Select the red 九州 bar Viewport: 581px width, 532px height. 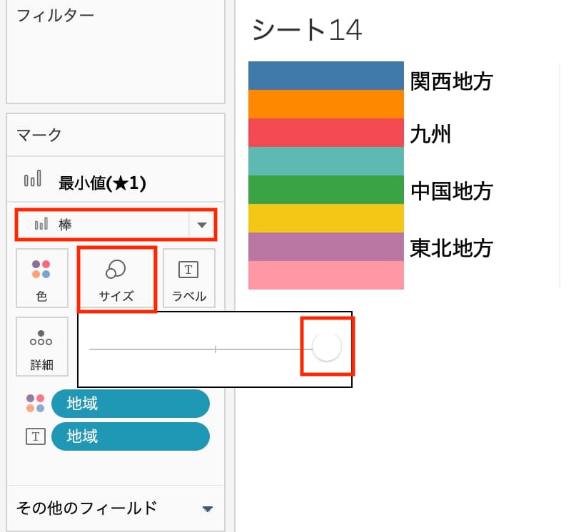tap(326, 133)
